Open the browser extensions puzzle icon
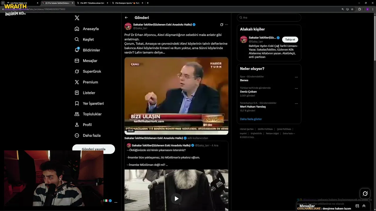Image resolution: width=376 pixels, height=211 pixels. tap(360, 9)
